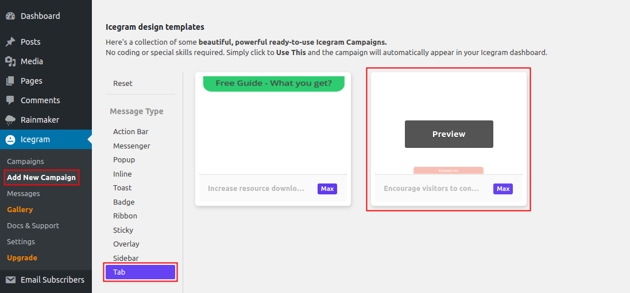The image size is (630, 293).
Task: Click the Upgrade link in sidebar
Action: point(22,257)
